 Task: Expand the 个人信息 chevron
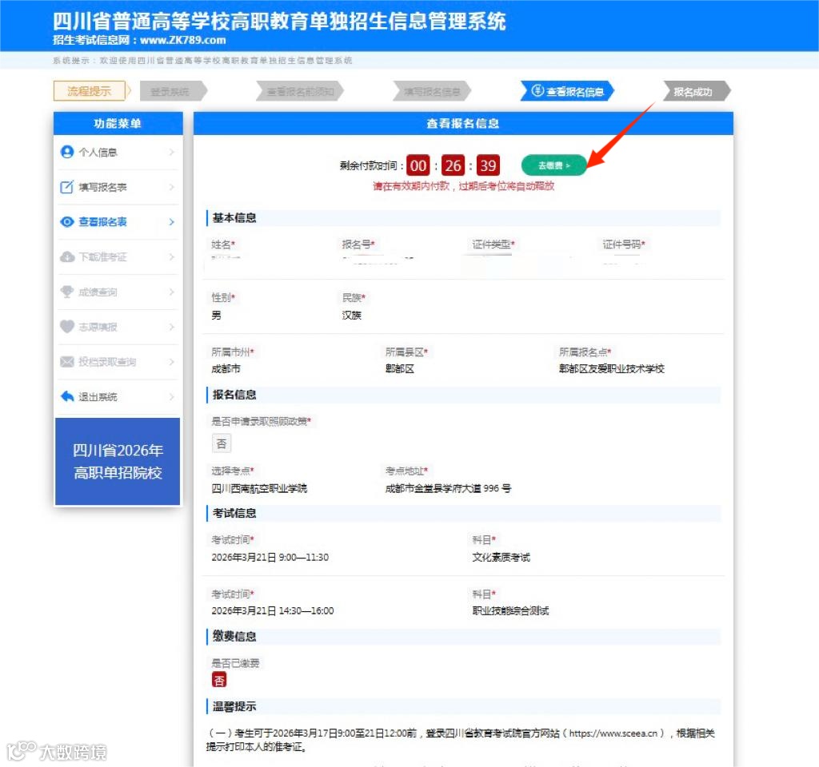pos(172,152)
